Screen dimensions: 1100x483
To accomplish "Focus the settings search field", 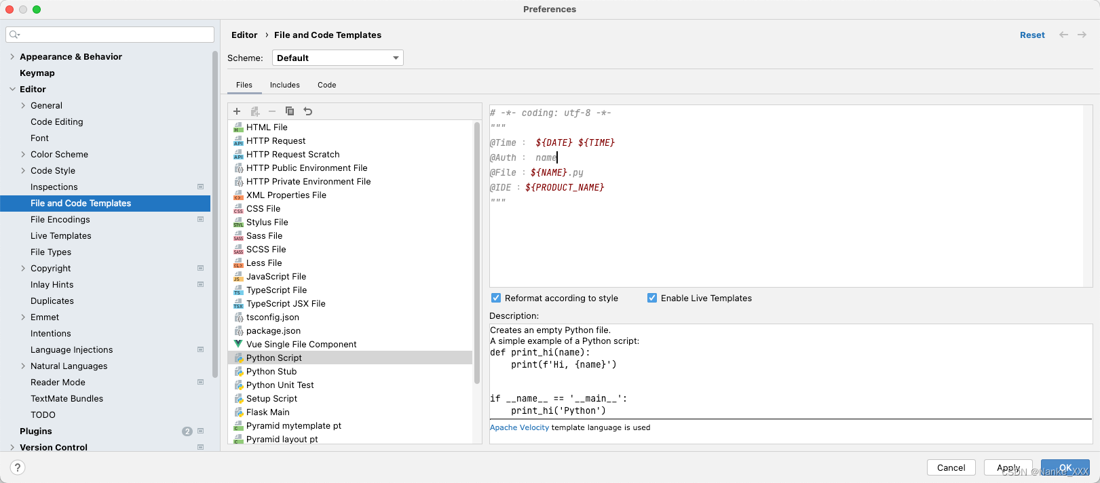I will [x=110, y=35].
